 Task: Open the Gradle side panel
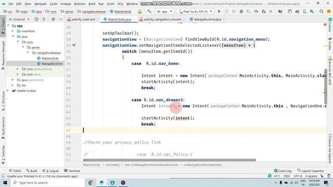click(x=330, y=44)
